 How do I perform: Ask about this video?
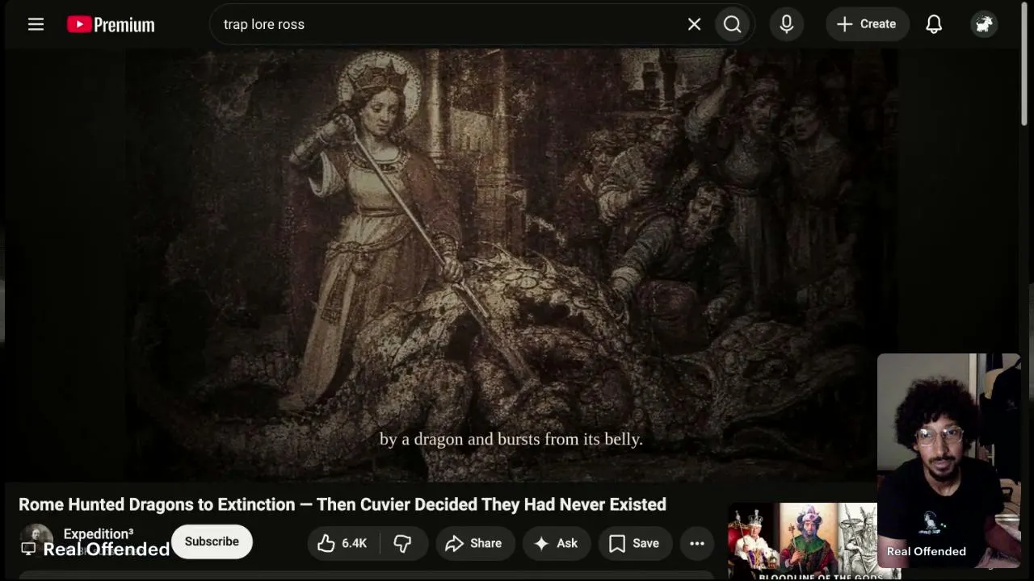[557, 543]
